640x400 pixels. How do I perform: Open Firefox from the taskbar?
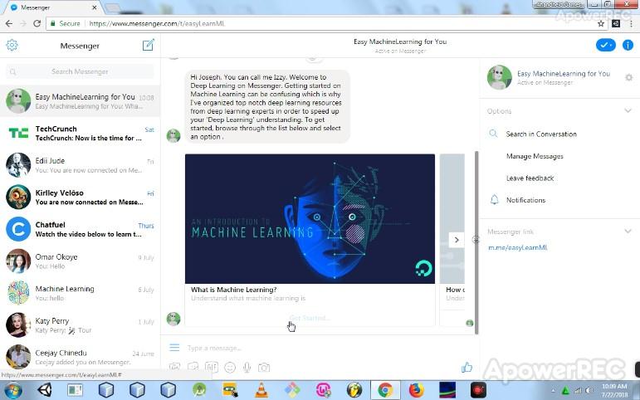tap(416, 390)
